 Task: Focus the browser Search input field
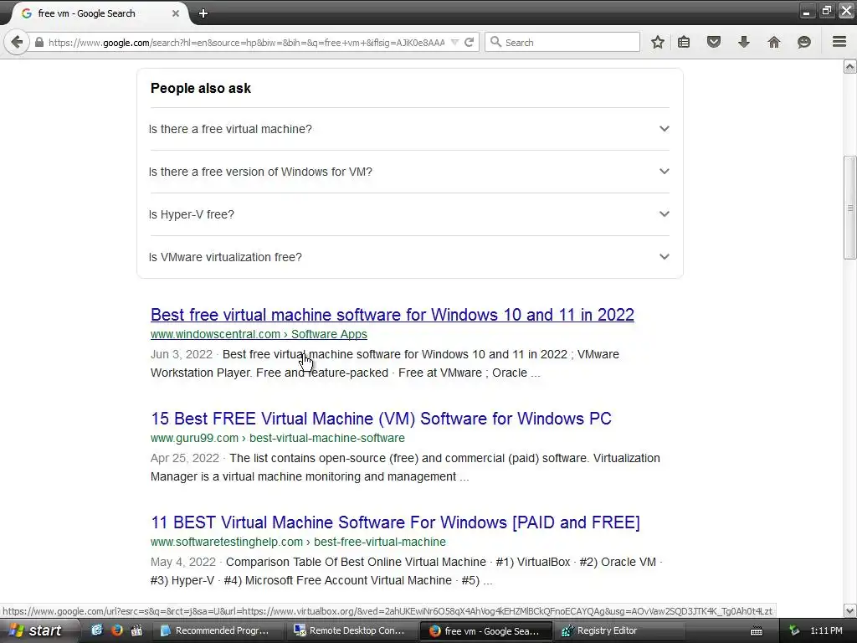click(x=562, y=42)
